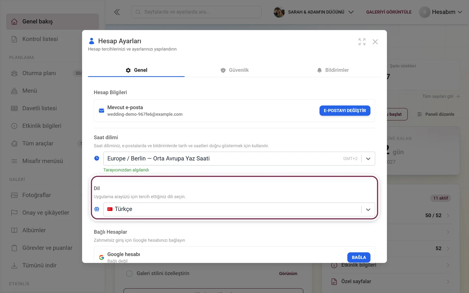Click the Genel bakış home icon
This screenshot has height=293, width=469.
pos(14,21)
